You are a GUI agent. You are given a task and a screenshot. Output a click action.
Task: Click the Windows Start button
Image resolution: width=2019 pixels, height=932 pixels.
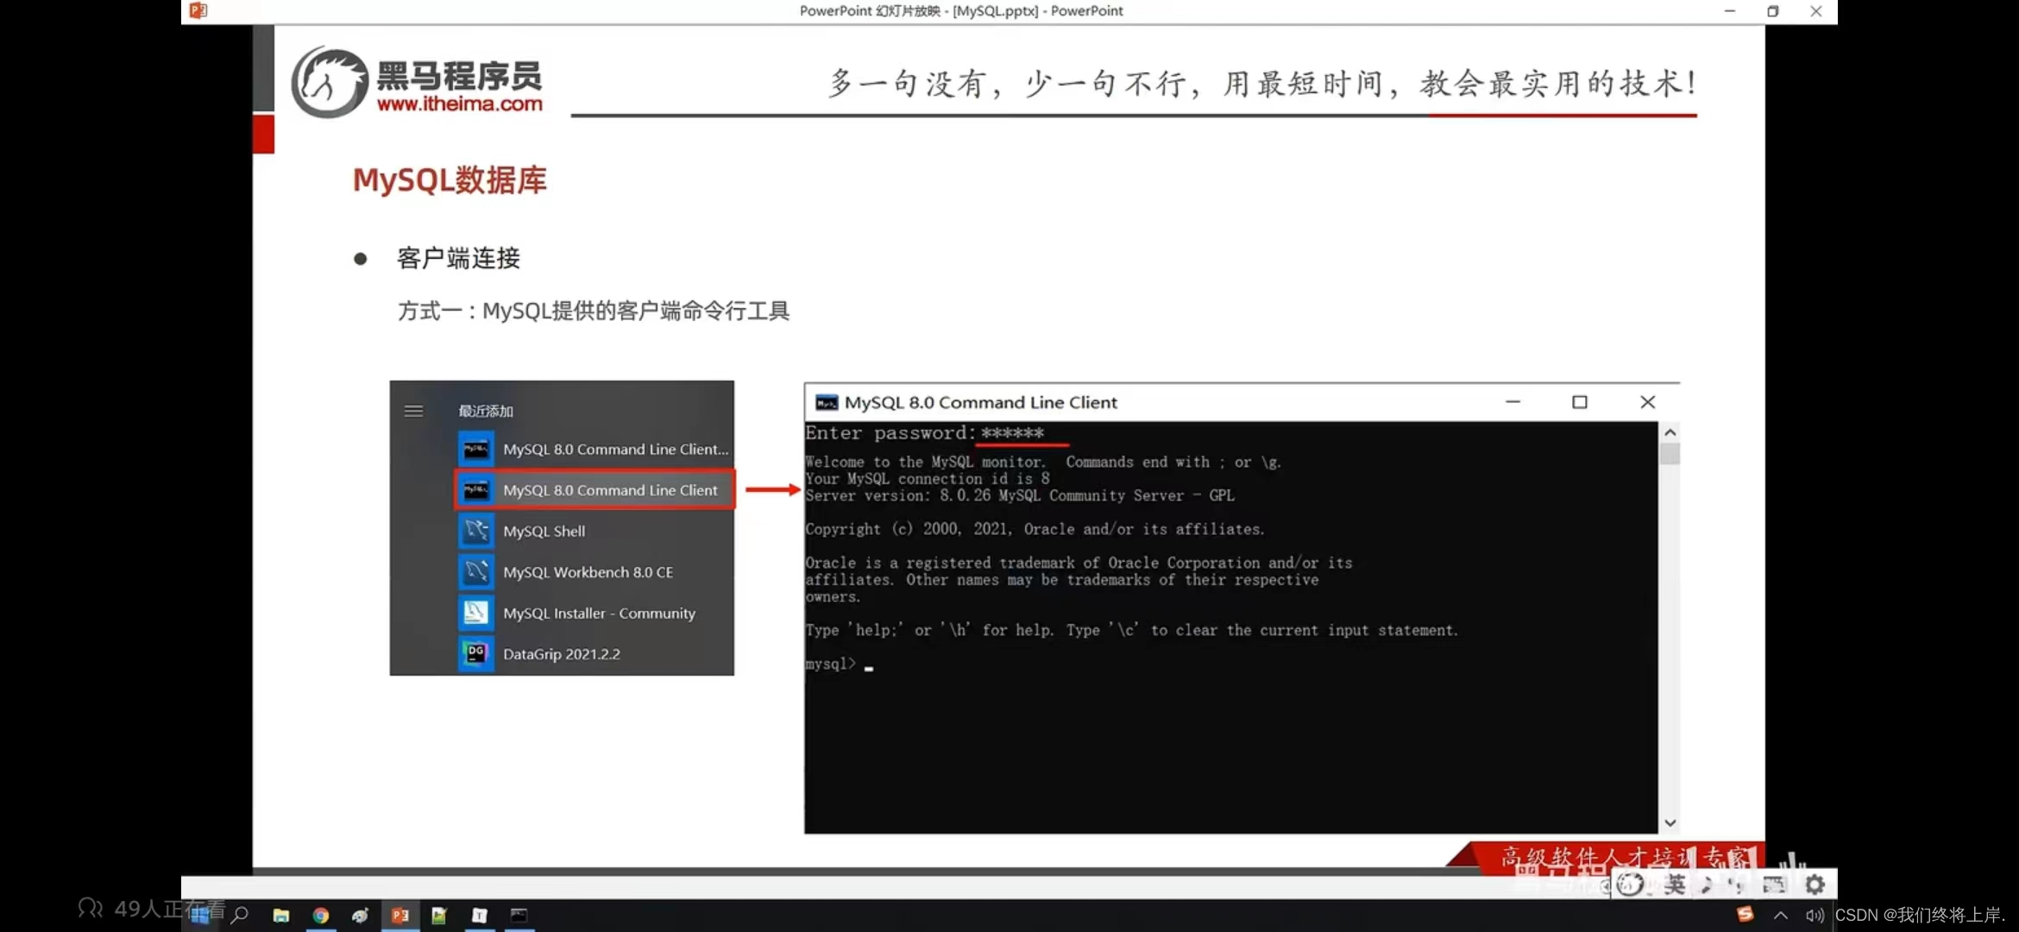tap(200, 916)
